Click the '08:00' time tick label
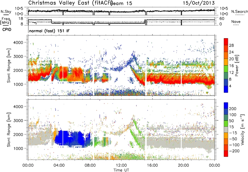Image resolution: width=248 pixels, height=172 pixels. [90, 165]
